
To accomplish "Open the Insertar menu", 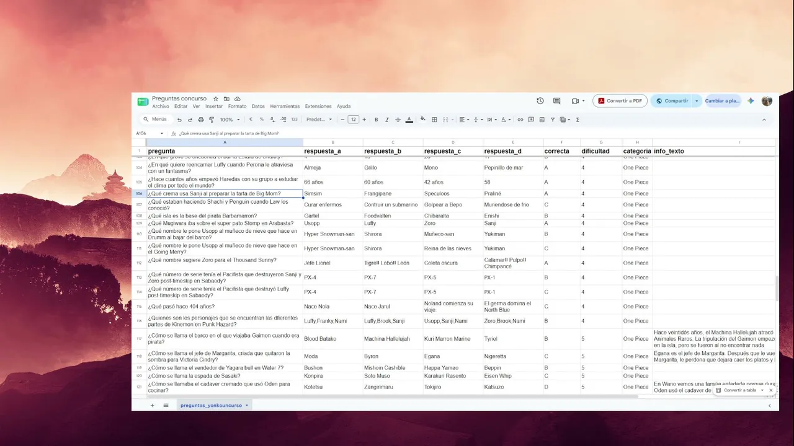I will click(x=214, y=107).
